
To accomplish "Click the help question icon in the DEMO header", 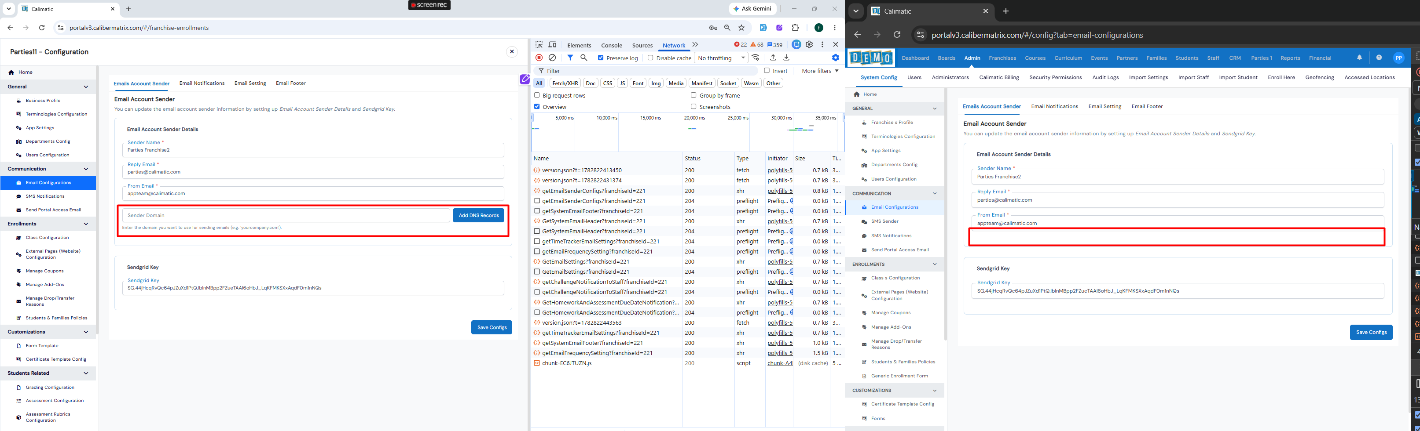I will [x=1379, y=58].
